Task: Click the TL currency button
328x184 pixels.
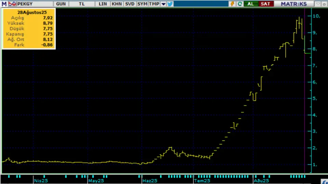Action: click(x=82, y=4)
